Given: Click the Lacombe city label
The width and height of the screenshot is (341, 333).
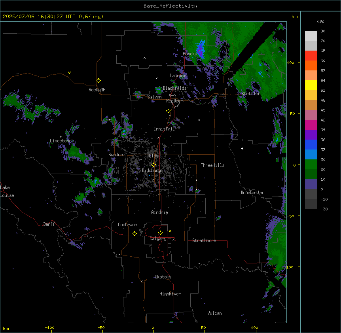Looking at the screenshot, I should (x=178, y=76).
